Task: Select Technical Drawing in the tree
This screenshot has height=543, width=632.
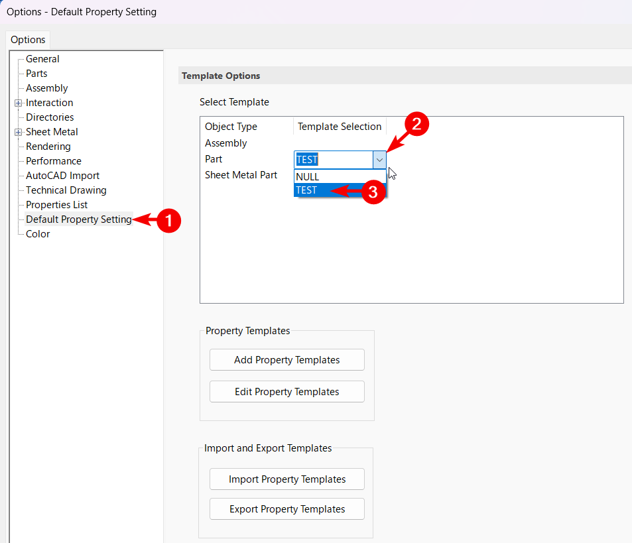Action: tap(66, 190)
